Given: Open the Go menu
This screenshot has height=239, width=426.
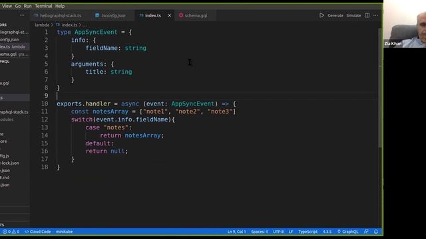Looking at the screenshot, I should tap(18, 6).
